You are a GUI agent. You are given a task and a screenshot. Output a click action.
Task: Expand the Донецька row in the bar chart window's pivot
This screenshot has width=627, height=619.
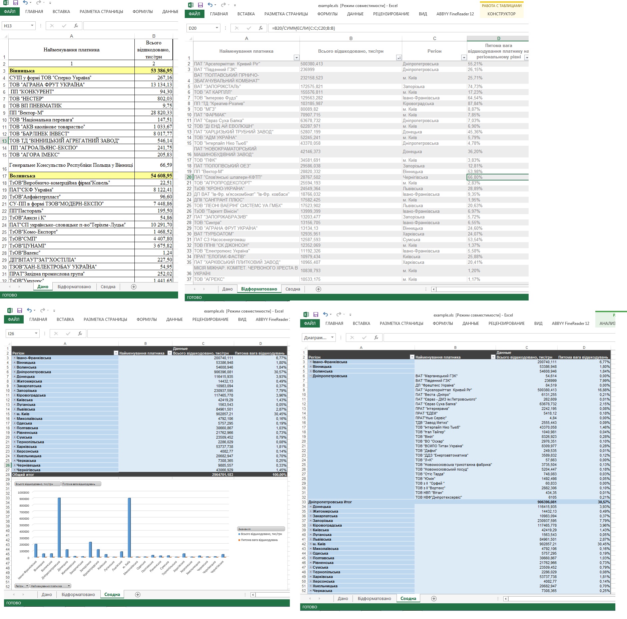[x=15, y=377]
